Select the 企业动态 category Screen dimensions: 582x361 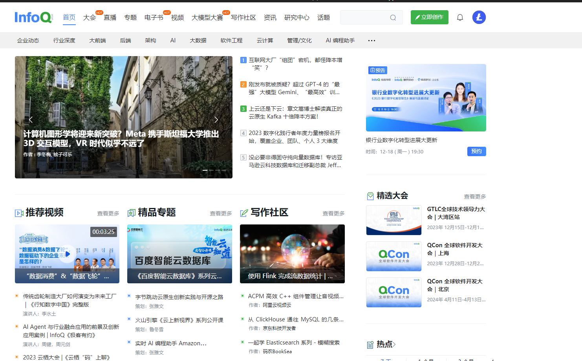[x=28, y=40]
